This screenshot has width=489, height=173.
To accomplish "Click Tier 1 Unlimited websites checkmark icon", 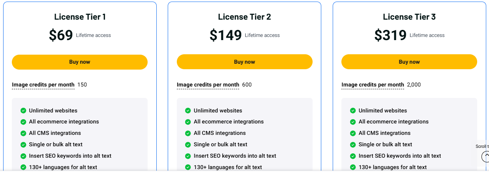I will coord(23,110).
